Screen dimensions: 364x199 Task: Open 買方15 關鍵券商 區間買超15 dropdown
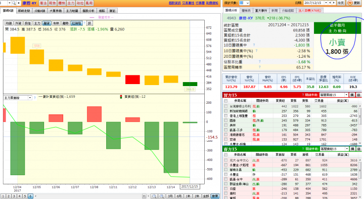(x=334, y=95)
